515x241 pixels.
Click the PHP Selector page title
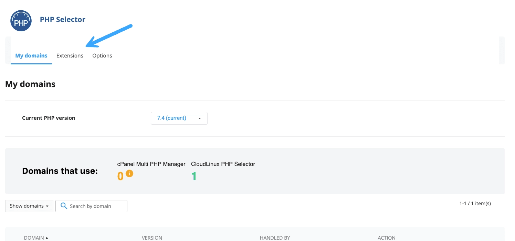63,20
